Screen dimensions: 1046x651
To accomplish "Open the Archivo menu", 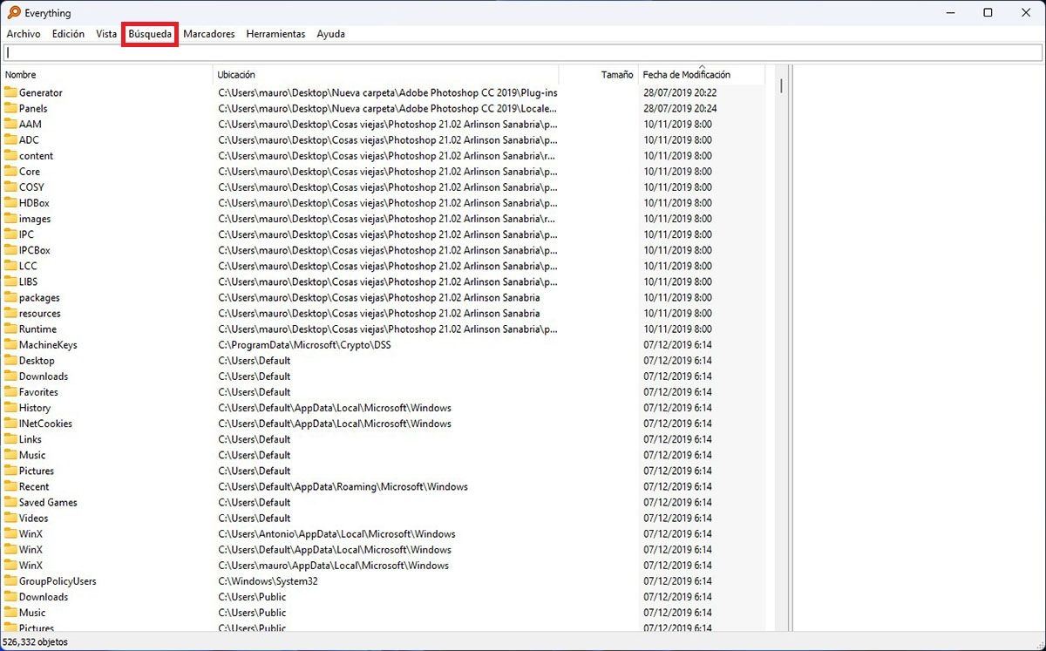I will click(x=24, y=34).
